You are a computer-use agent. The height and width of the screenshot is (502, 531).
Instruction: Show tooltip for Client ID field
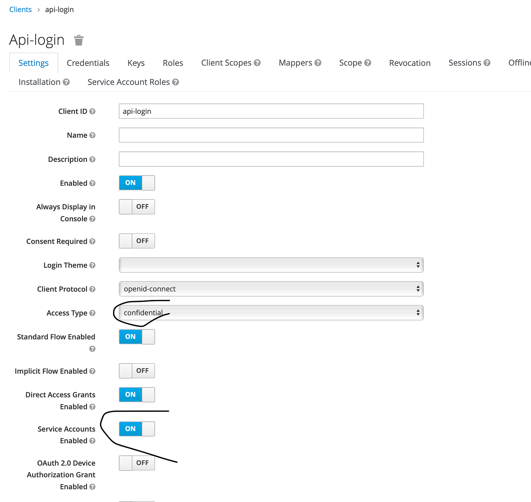(x=92, y=111)
